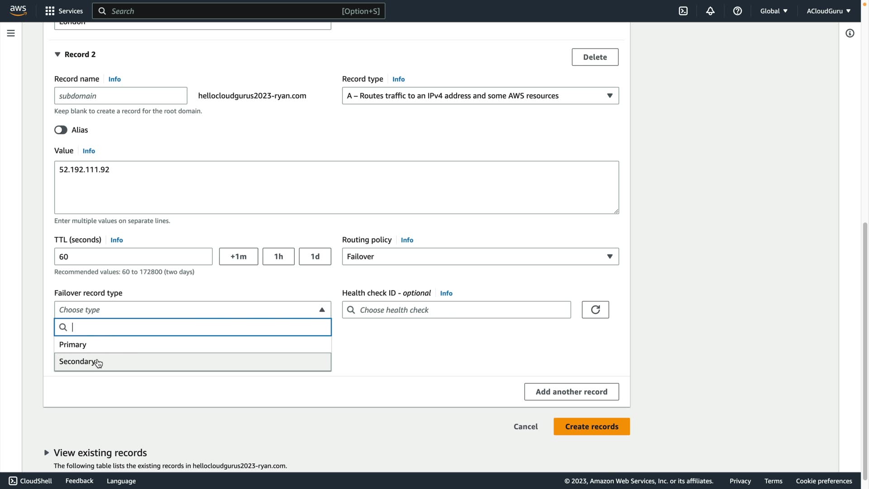Open the help question mark icon
The height and width of the screenshot is (489, 869).
[737, 11]
